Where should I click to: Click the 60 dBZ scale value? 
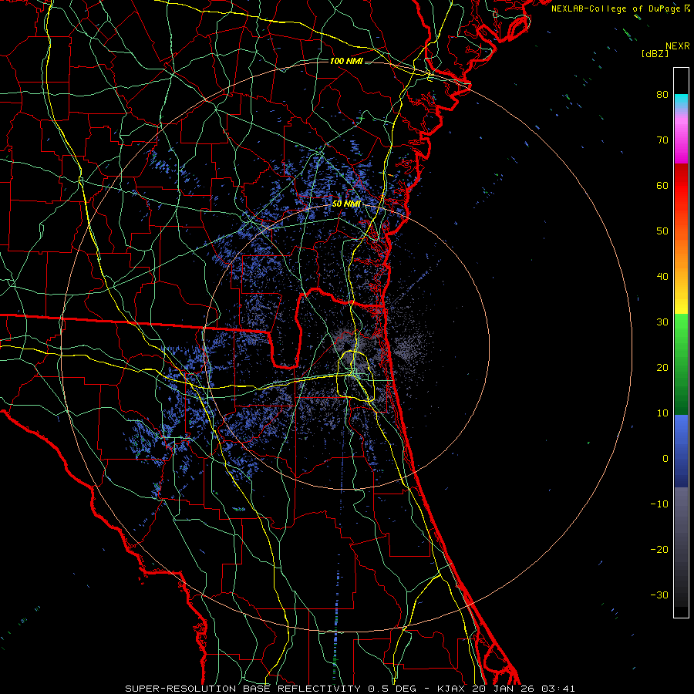pos(662,186)
